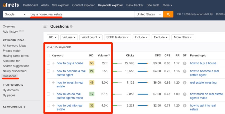Click plus icon for how to buy a house
225x114 pixels.
[x=53, y=63]
